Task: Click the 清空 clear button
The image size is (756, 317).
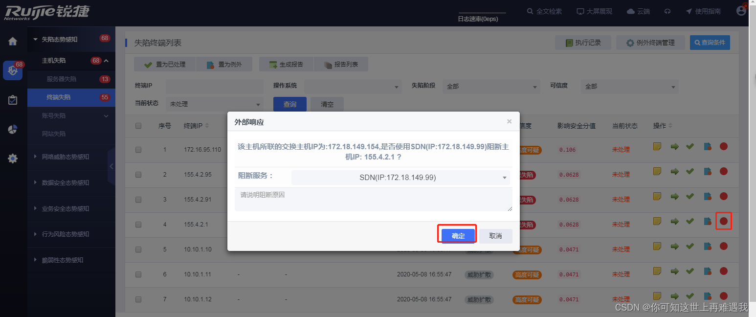Action: pos(327,104)
